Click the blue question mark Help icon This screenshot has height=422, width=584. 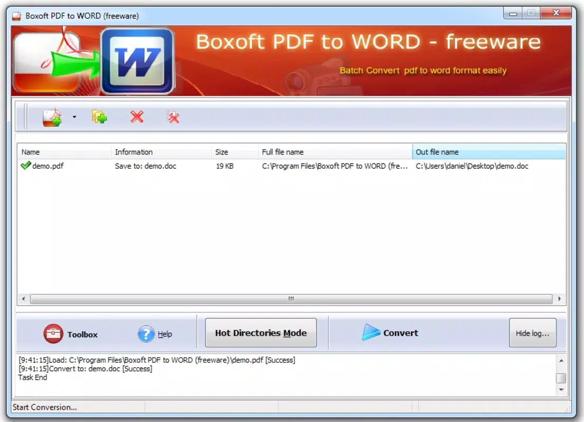146,334
